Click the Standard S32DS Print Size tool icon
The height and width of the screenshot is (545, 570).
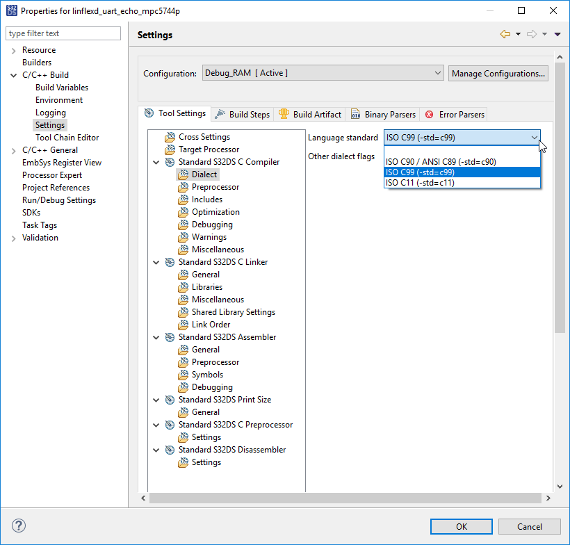point(170,400)
